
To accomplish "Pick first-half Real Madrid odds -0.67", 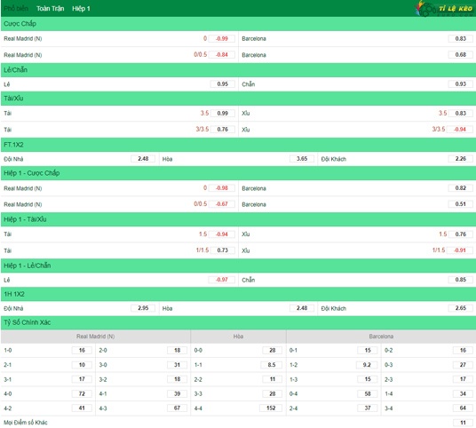I will [222, 204].
